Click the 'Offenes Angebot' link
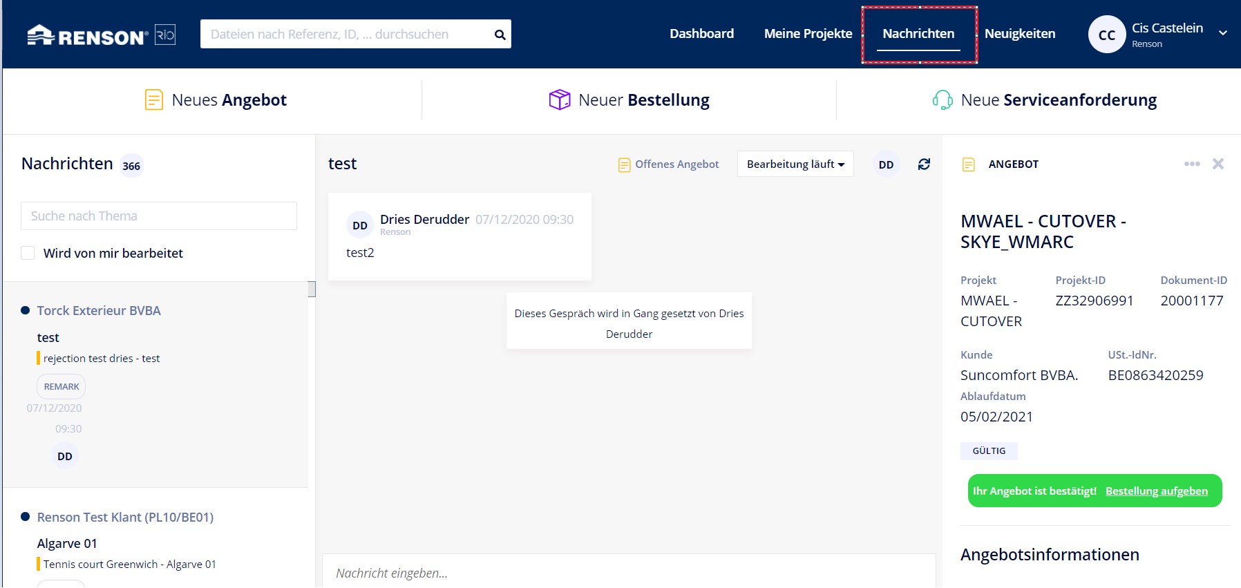The image size is (1241, 588). pyautogui.click(x=676, y=164)
